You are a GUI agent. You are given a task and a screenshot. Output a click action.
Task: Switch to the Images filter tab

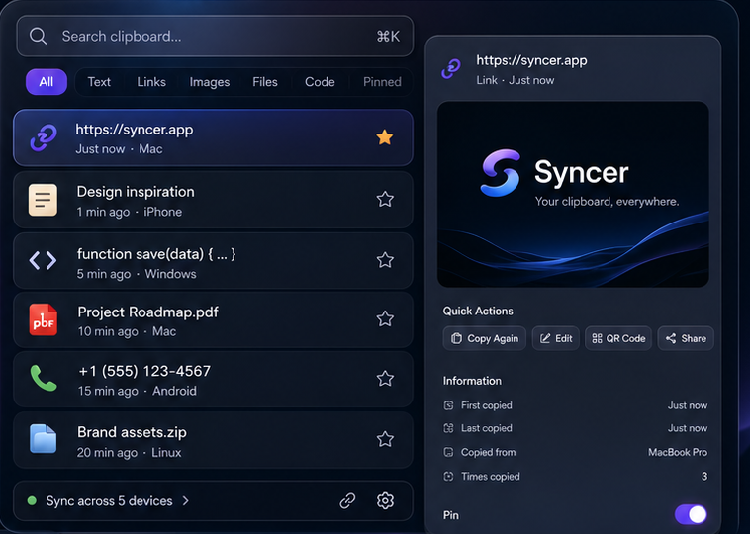pyautogui.click(x=210, y=82)
